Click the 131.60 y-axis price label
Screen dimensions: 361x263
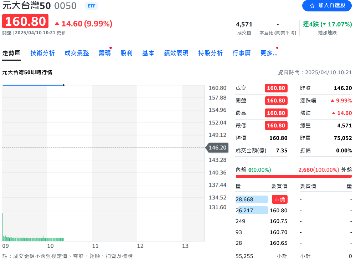tap(217, 207)
